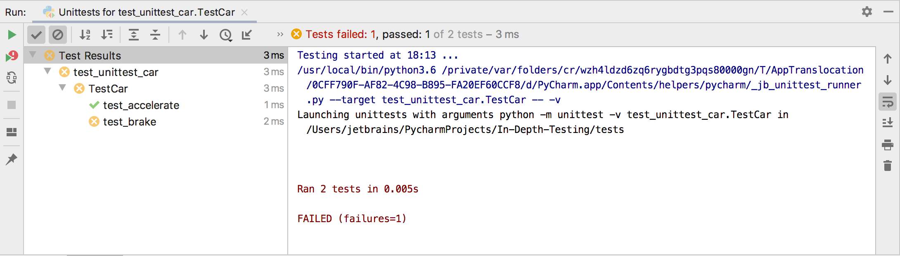Toggle show passed tests filter
This screenshot has width=900, height=256.
tap(36, 35)
